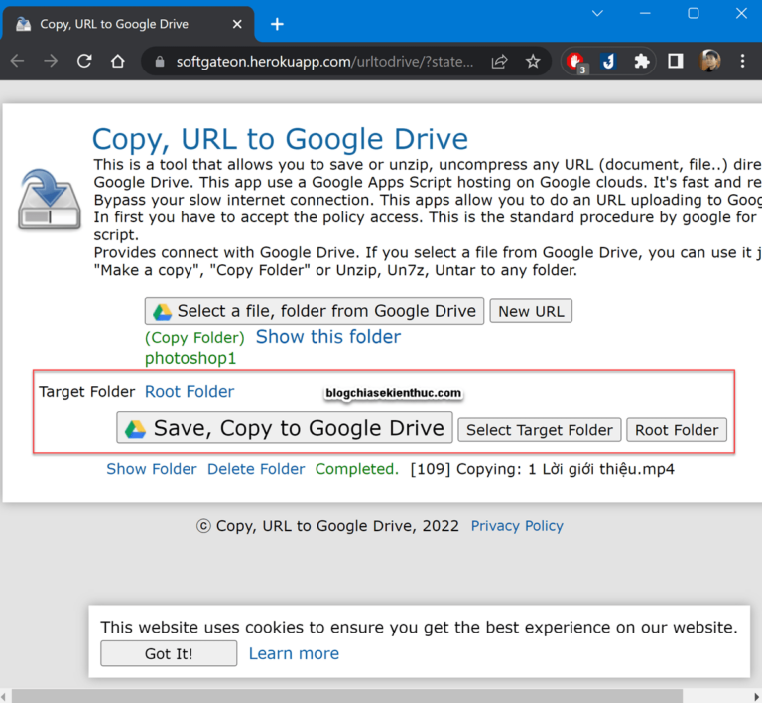The width and height of the screenshot is (762, 703).
Task: Click the (Copy Folder) label text
Action: 194,338
